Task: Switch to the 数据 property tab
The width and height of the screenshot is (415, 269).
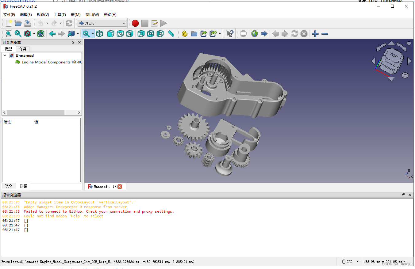Action: pos(24,186)
